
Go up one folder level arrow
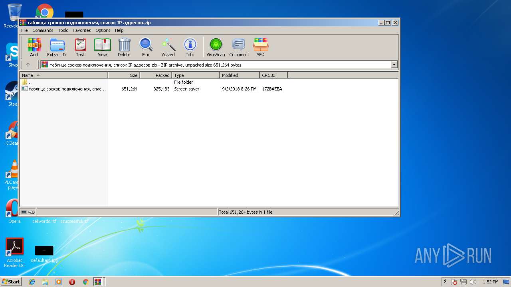28,65
